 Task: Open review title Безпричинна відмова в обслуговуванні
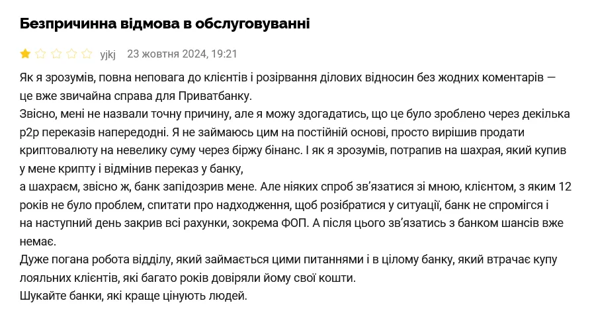(165, 24)
